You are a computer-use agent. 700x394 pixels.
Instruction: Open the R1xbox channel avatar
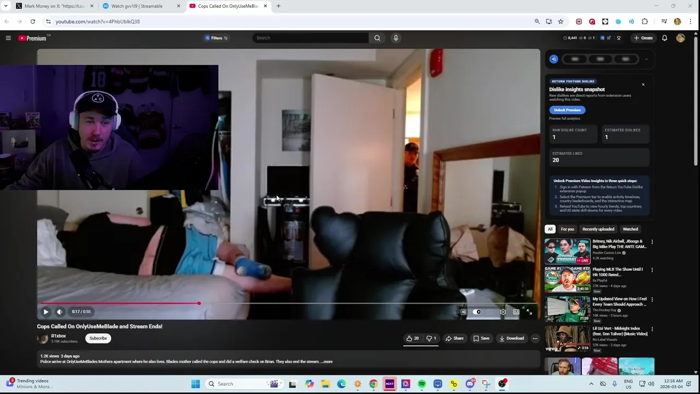point(43,339)
